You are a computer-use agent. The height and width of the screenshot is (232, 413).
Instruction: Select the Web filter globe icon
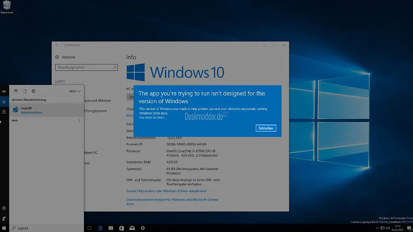[33, 91]
